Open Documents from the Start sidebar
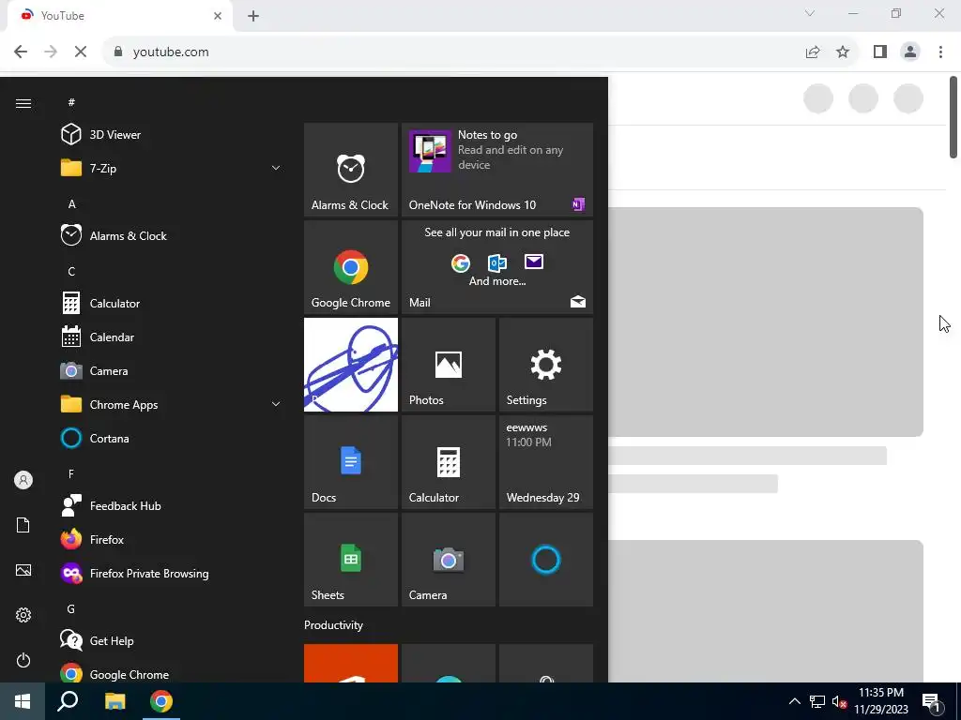 pyautogui.click(x=23, y=525)
